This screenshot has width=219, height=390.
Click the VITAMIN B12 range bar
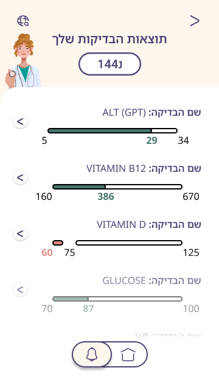117,187
